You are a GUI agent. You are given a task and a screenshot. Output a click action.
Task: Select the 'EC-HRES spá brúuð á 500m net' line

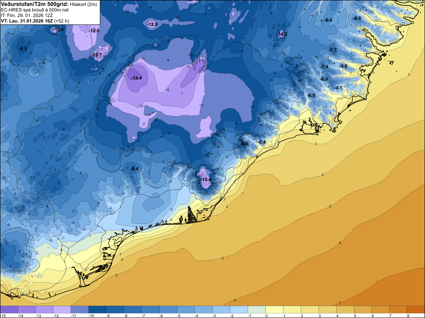pyautogui.click(x=35, y=10)
